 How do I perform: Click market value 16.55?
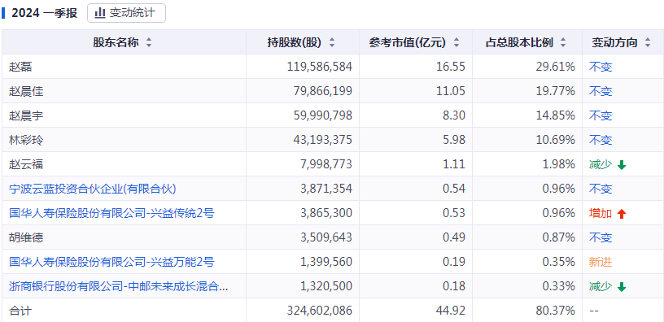point(451,67)
